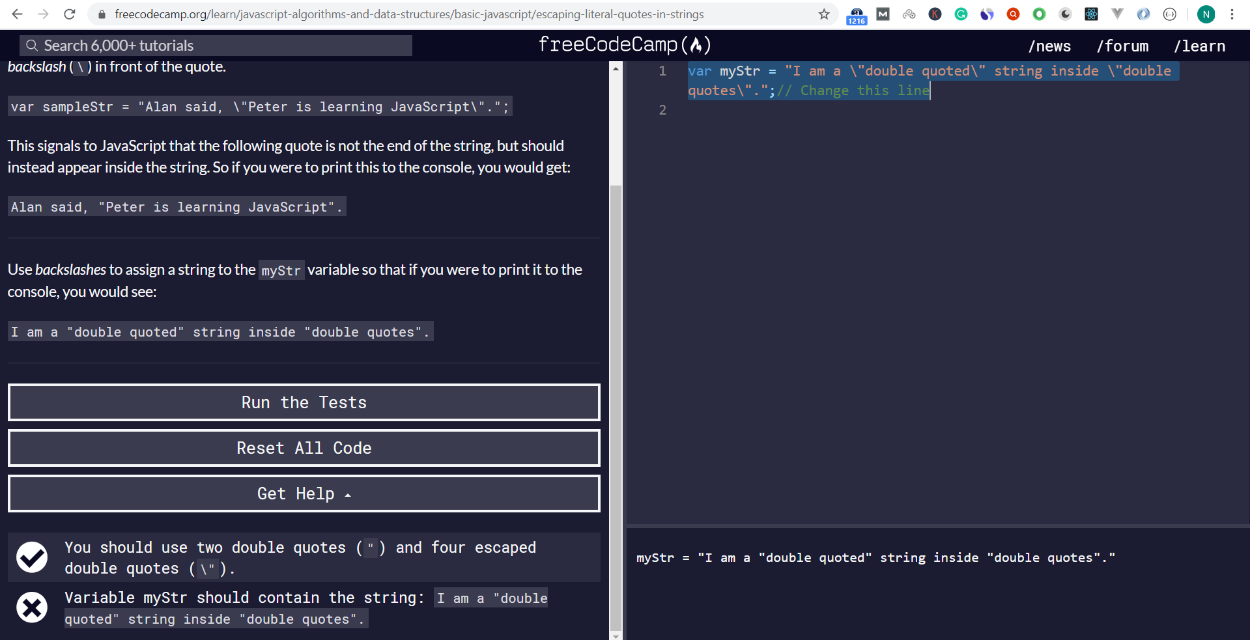Open the Vue devtools extension
The image size is (1250, 640).
[x=1118, y=14]
